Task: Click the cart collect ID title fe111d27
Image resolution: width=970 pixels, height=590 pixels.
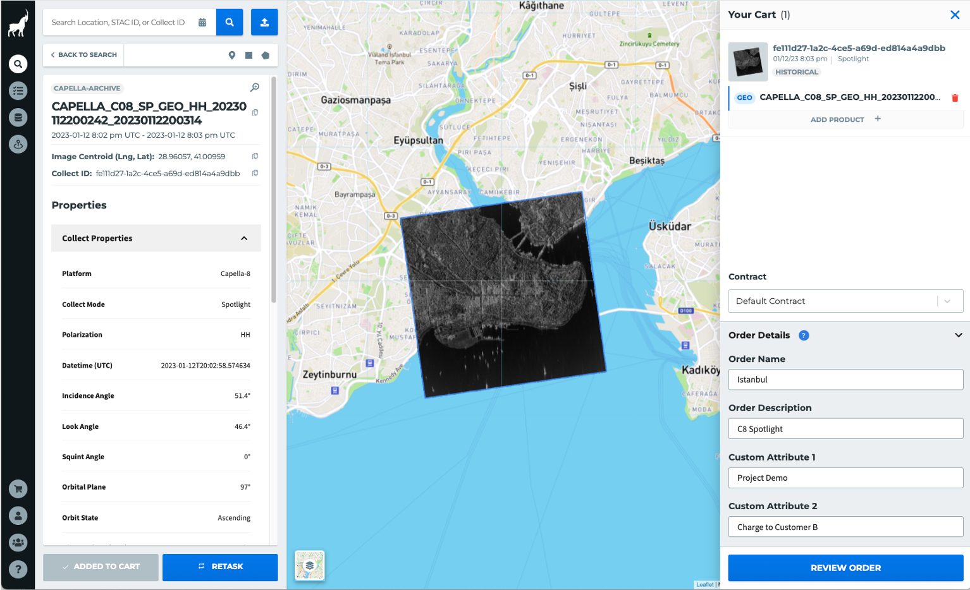Action: click(x=859, y=48)
